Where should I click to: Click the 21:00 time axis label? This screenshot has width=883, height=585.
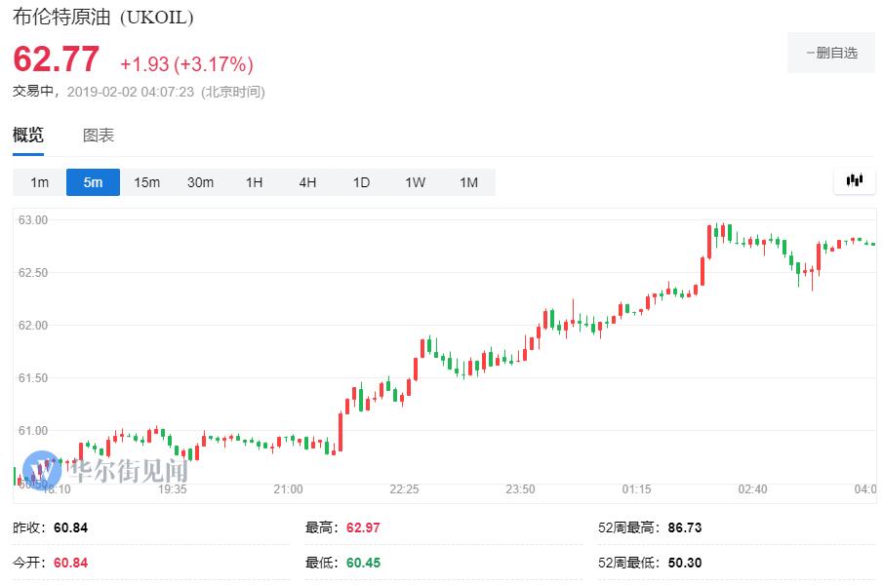coord(288,489)
